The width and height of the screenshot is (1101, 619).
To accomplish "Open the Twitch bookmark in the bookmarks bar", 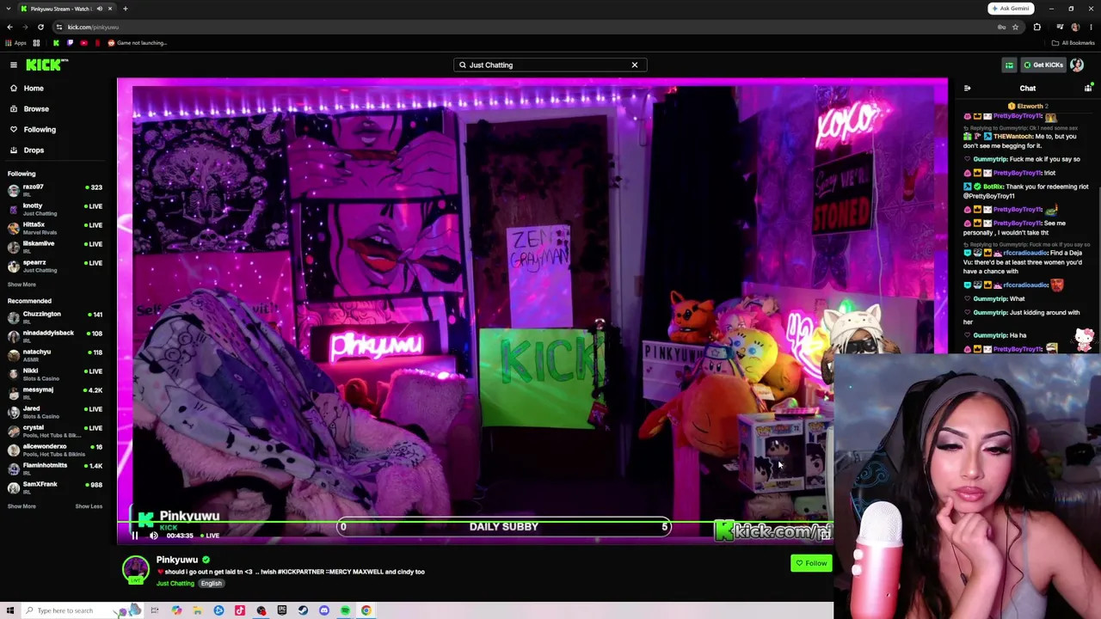I will click(71, 43).
